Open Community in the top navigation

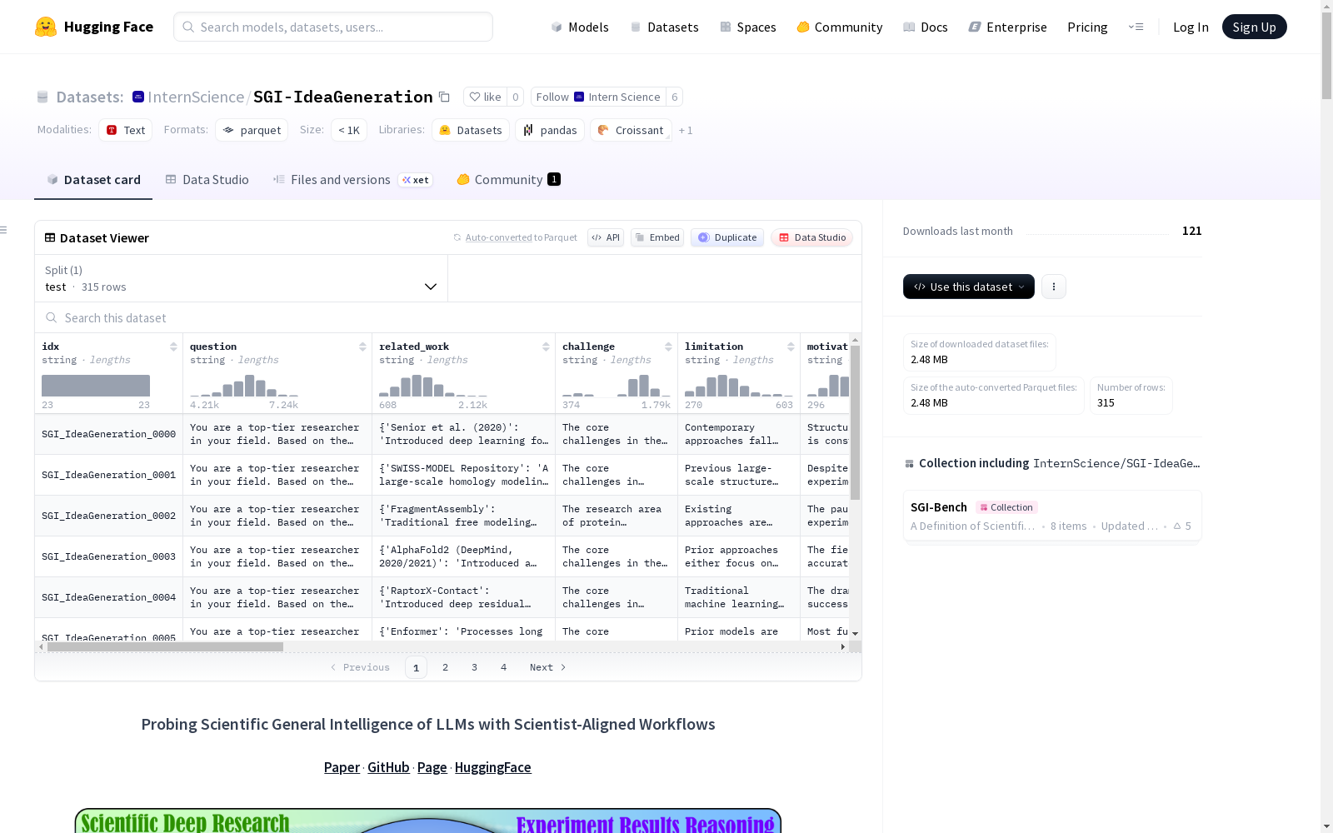click(840, 27)
